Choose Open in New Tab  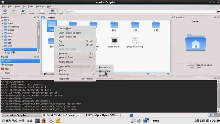(x=75, y=37)
